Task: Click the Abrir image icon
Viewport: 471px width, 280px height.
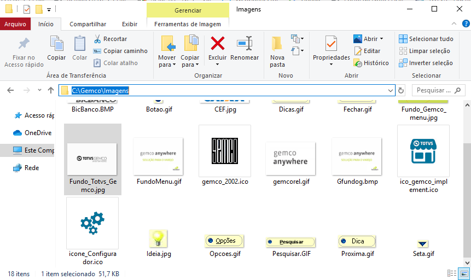Action: 358,39
